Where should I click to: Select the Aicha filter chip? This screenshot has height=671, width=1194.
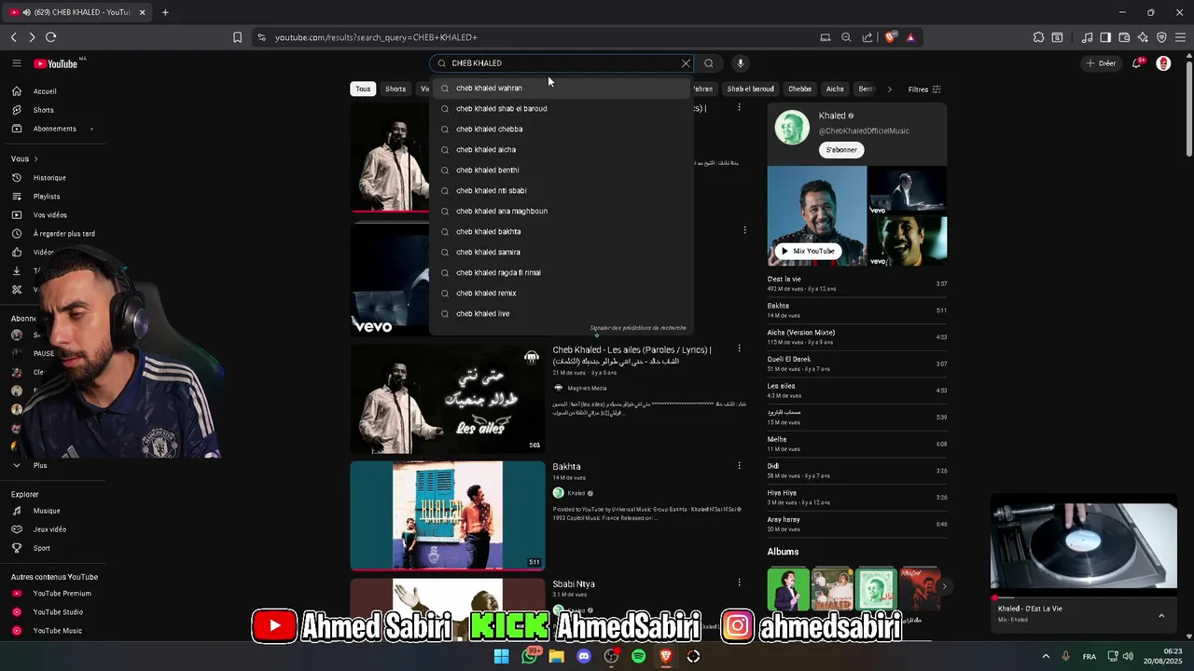[835, 89]
